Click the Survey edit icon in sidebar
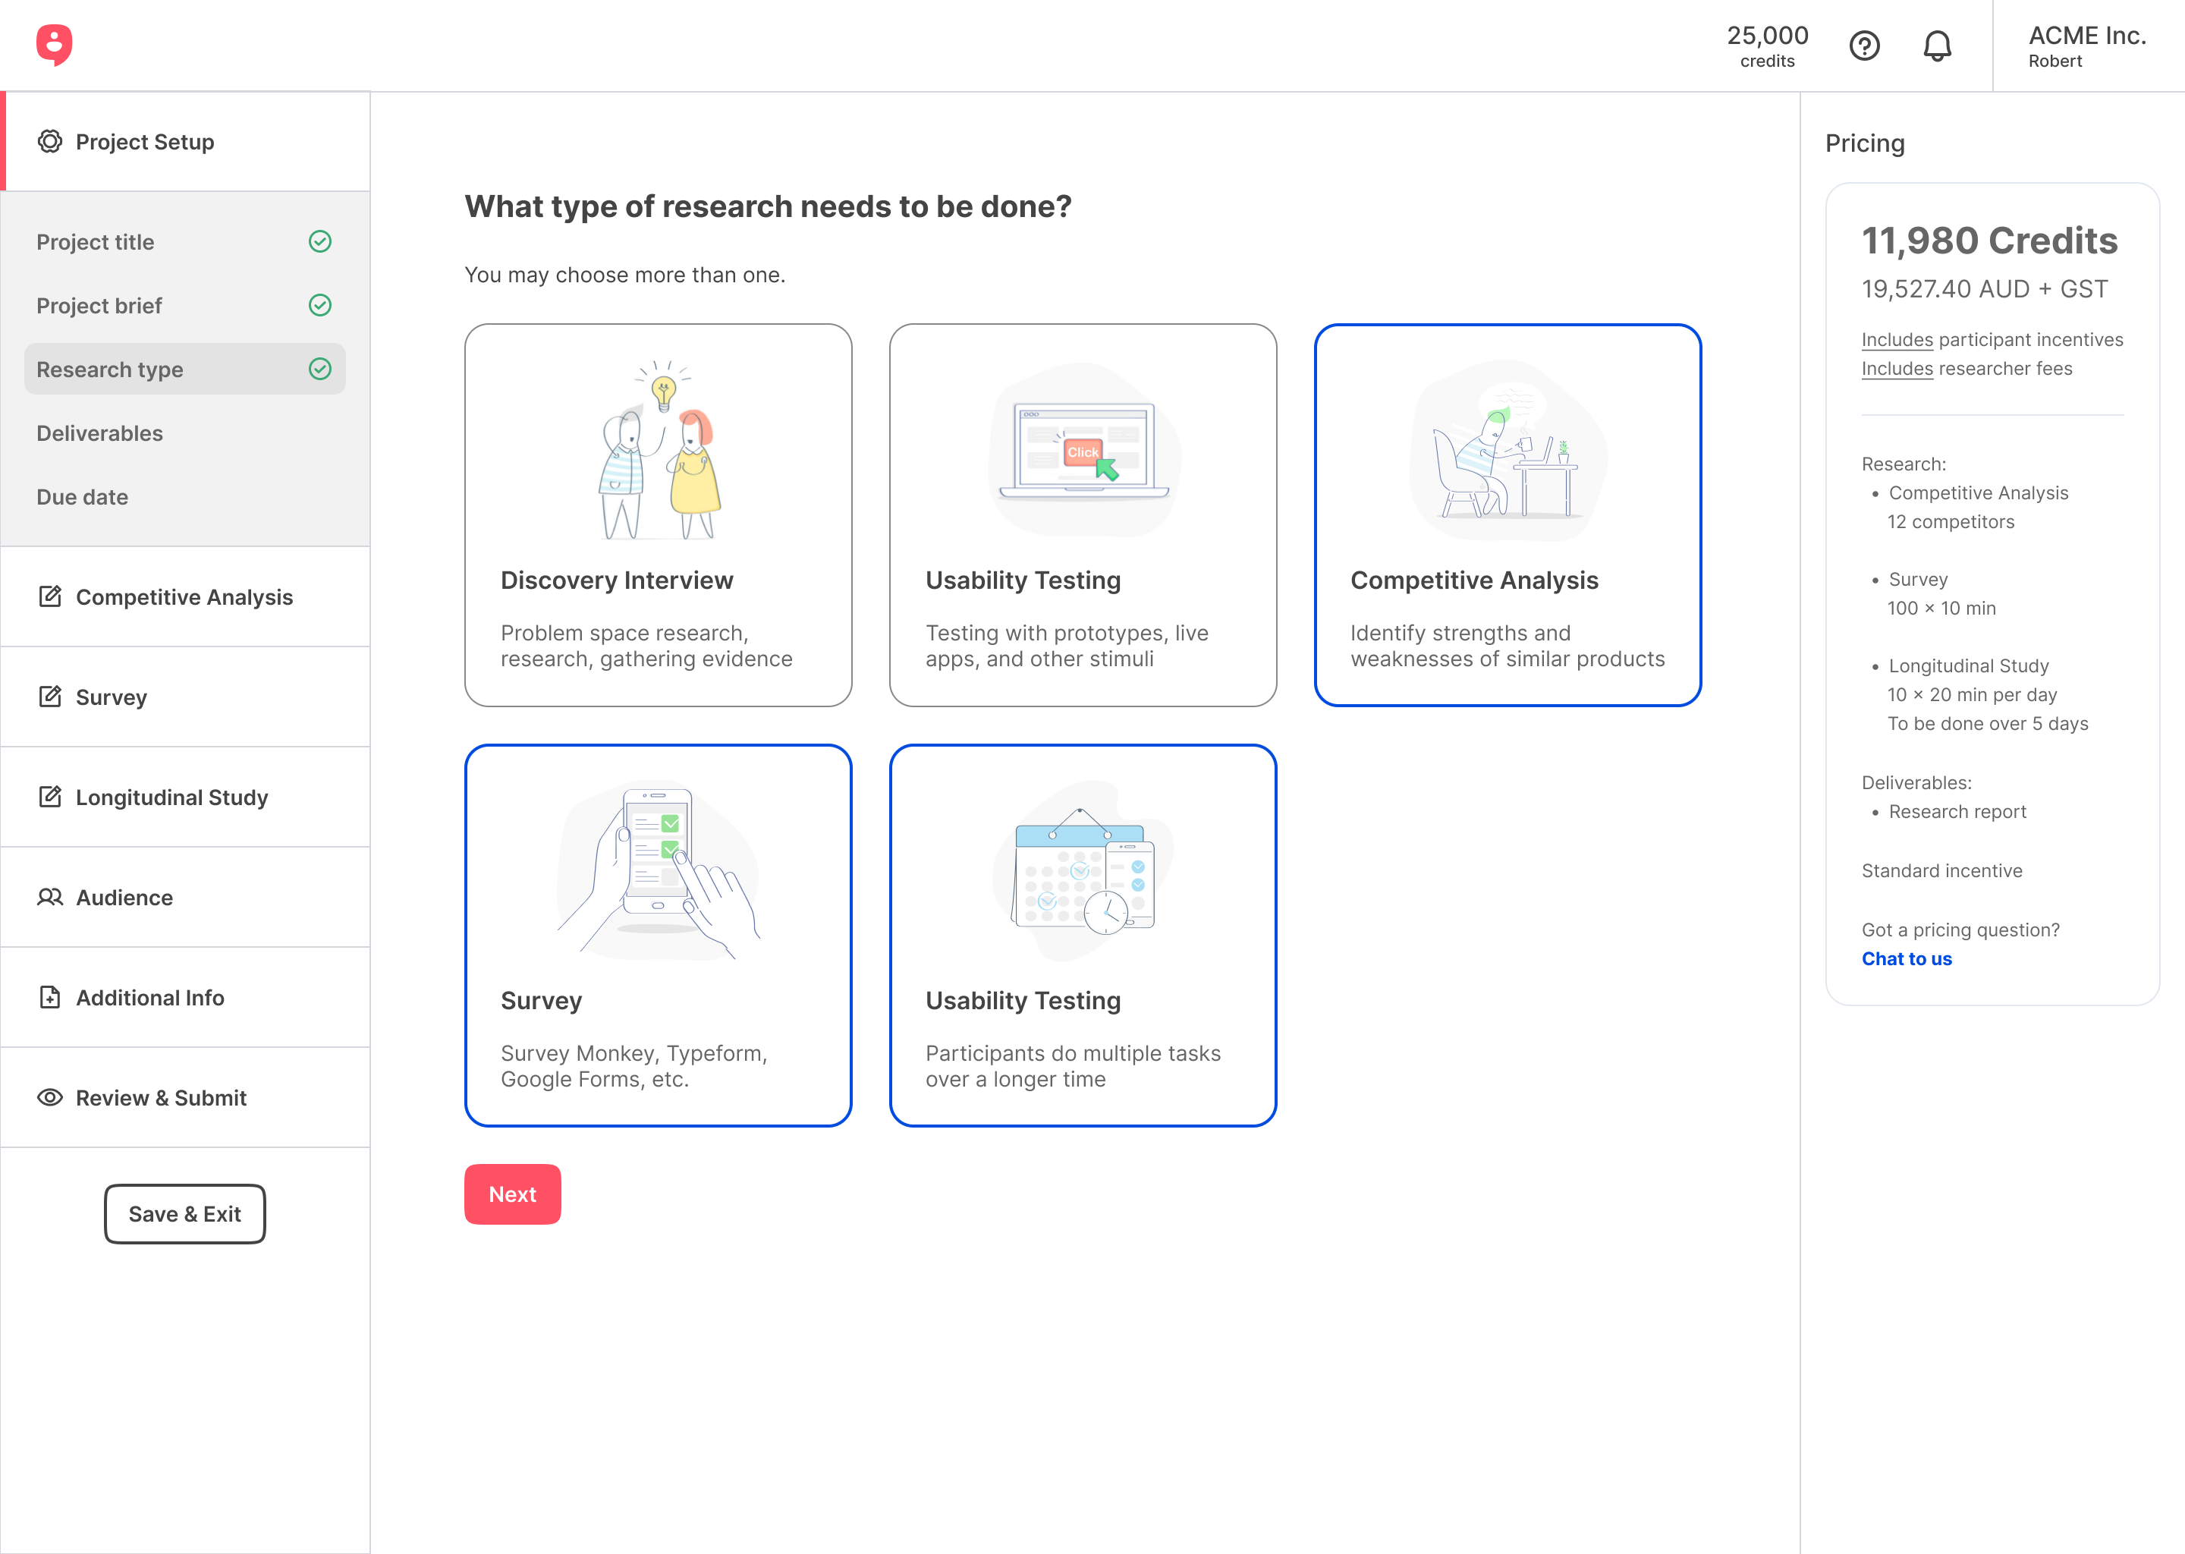2185x1554 pixels. (x=50, y=697)
